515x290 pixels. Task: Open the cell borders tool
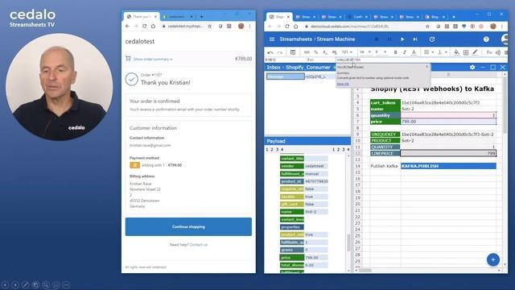coord(466,52)
